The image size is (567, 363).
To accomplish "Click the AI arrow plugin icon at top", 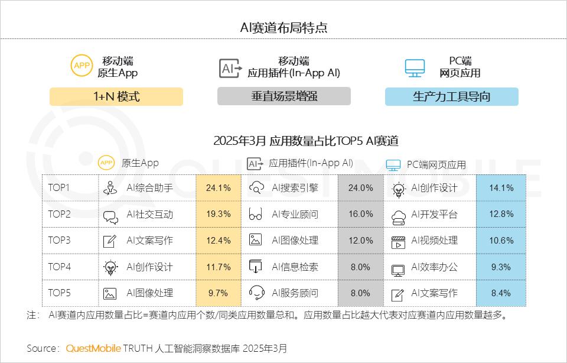I will click(230, 68).
